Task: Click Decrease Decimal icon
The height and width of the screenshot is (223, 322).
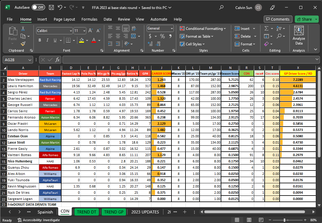Action: tap(158, 44)
